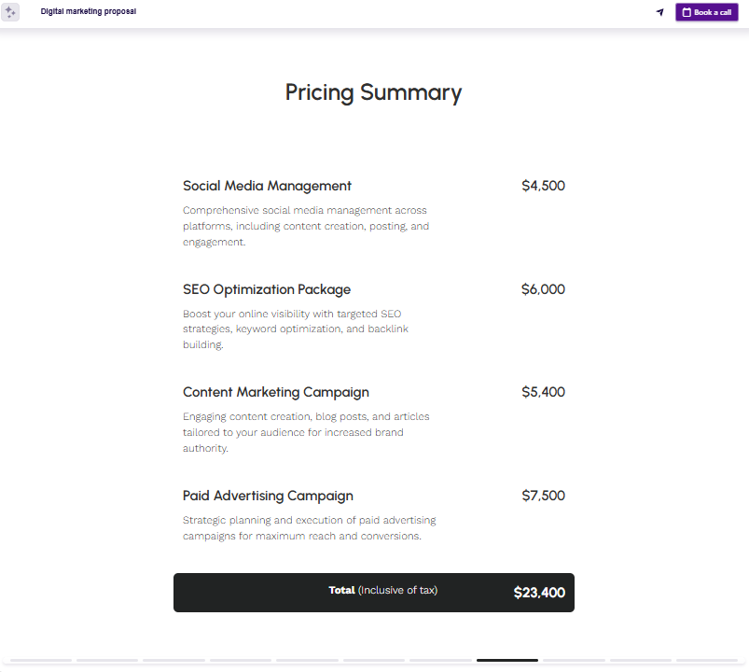Click the $4,500 price value
The height and width of the screenshot is (672, 749).
click(x=543, y=186)
